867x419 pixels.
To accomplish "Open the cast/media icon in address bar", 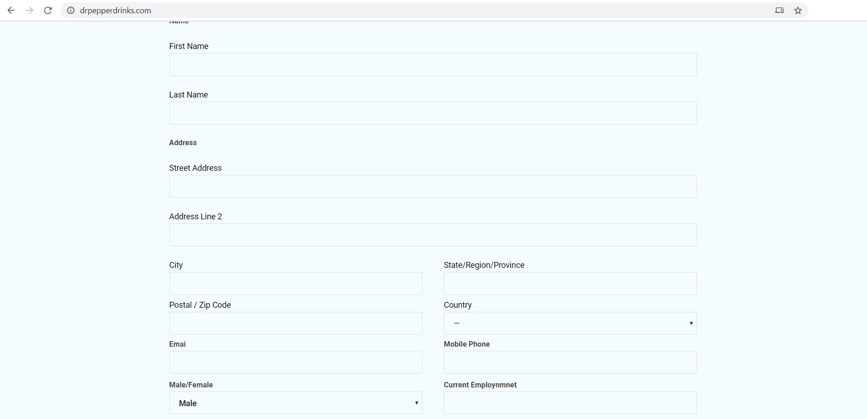I will click(x=780, y=11).
